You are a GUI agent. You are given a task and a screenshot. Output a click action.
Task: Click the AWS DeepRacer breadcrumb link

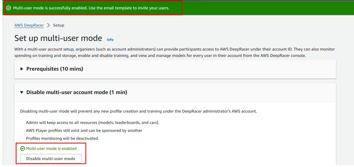coord(29,25)
